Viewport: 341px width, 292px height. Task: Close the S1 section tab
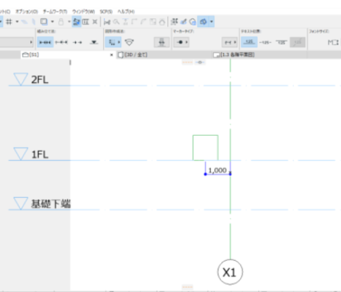(112, 55)
